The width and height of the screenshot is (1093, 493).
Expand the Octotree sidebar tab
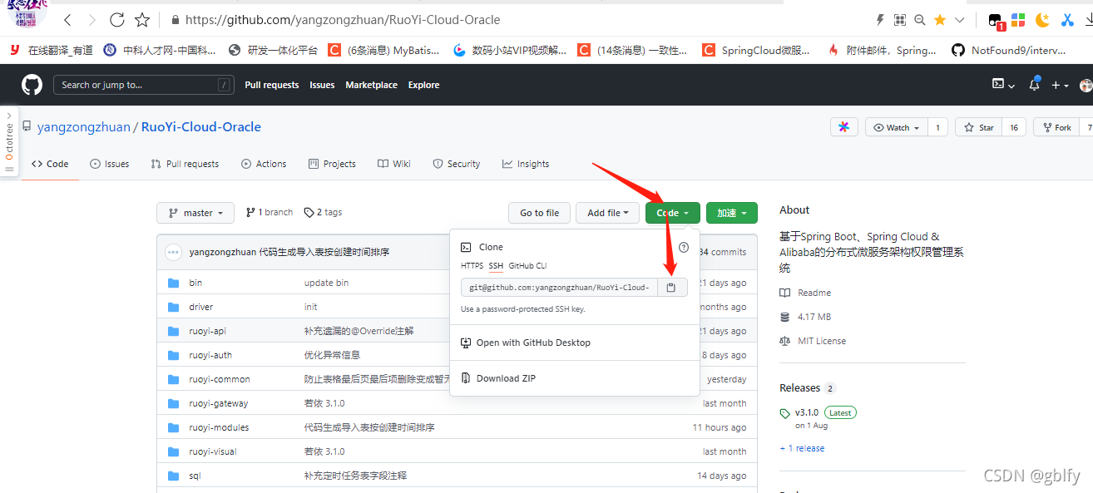(9, 141)
